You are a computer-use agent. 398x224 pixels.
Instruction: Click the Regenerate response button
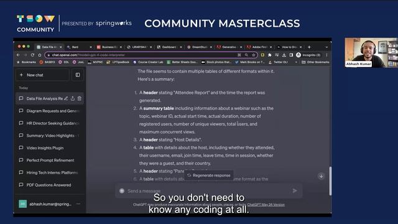(209, 175)
